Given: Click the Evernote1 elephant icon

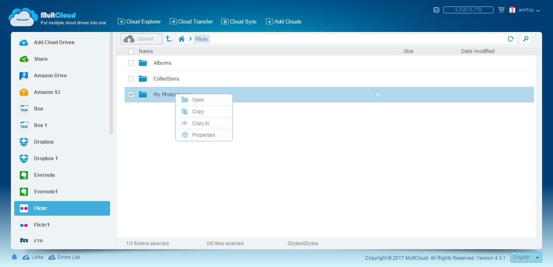Looking at the screenshot, I should point(24,192).
